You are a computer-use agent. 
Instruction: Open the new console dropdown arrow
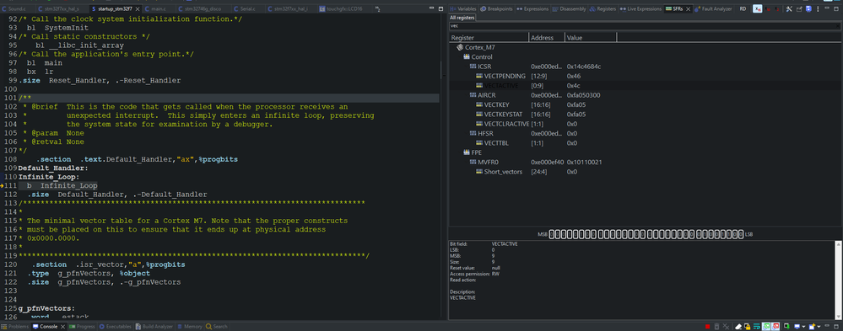[x=819, y=327]
